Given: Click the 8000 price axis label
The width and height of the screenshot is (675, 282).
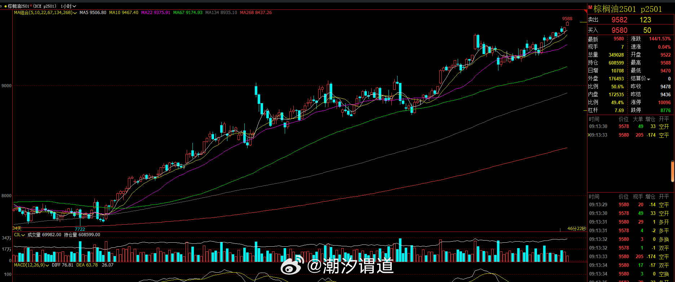Looking at the screenshot, I should (x=6, y=196).
